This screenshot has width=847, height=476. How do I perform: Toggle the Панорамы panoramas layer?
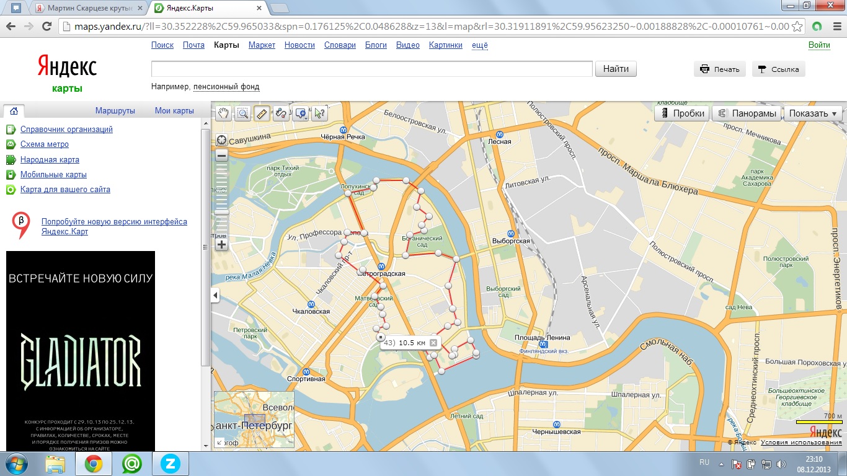pyautogui.click(x=747, y=113)
